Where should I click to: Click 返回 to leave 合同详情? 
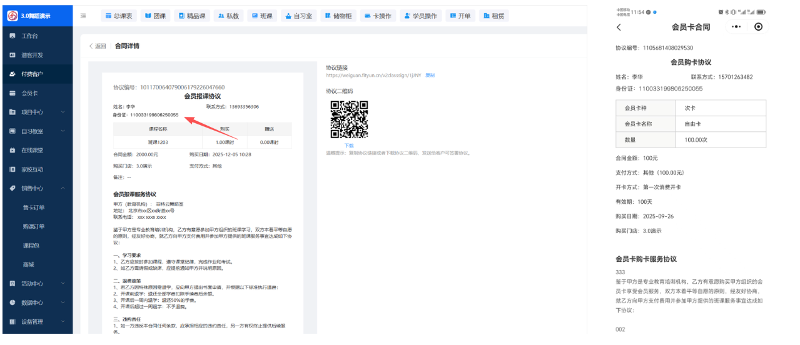tap(98, 46)
